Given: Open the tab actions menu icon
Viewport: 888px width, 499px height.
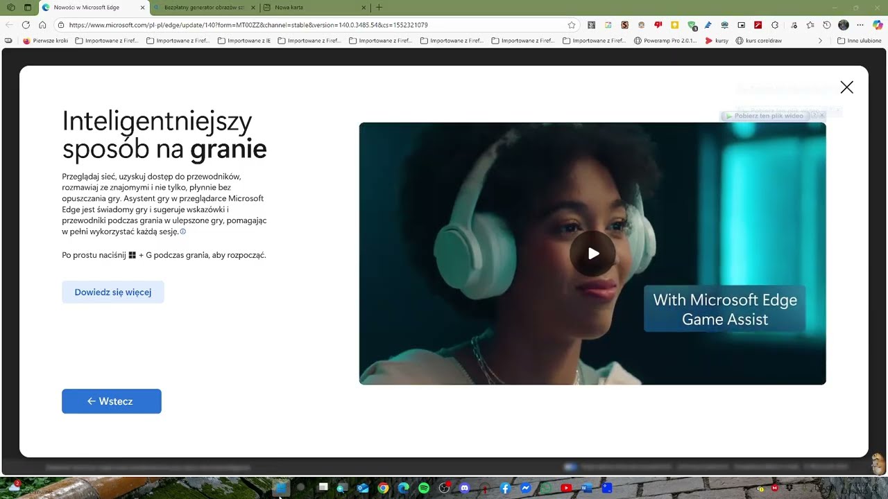Looking at the screenshot, I should [x=28, y=8].
